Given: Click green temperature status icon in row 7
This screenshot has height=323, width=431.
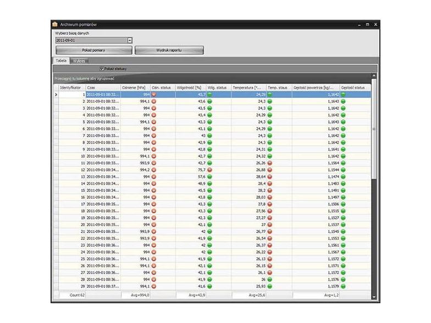Looking at the screenshot, I should 269,136.
